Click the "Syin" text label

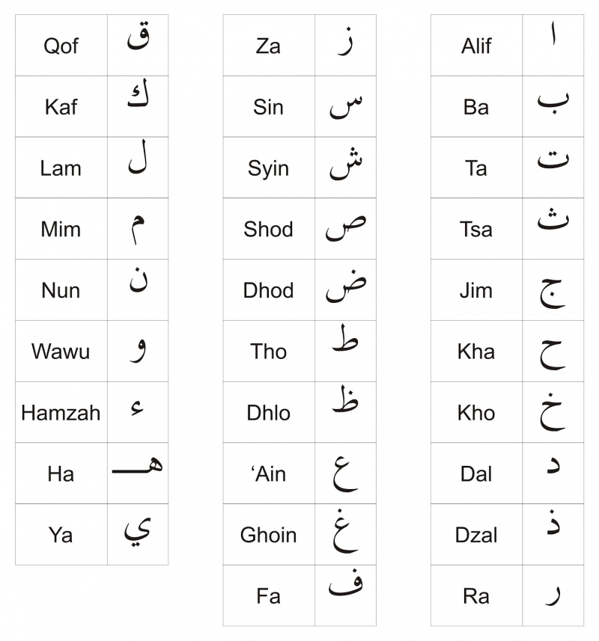(x=268, y=168)
